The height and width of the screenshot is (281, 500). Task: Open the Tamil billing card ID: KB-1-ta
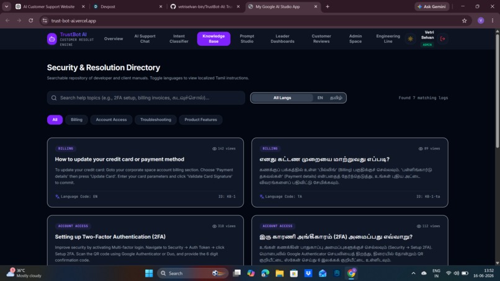pos(350,172)
